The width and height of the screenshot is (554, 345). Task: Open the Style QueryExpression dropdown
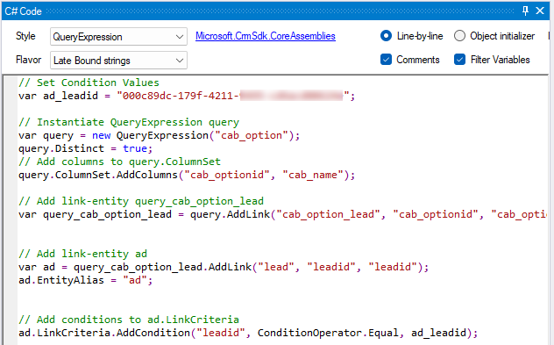point(118,37)
